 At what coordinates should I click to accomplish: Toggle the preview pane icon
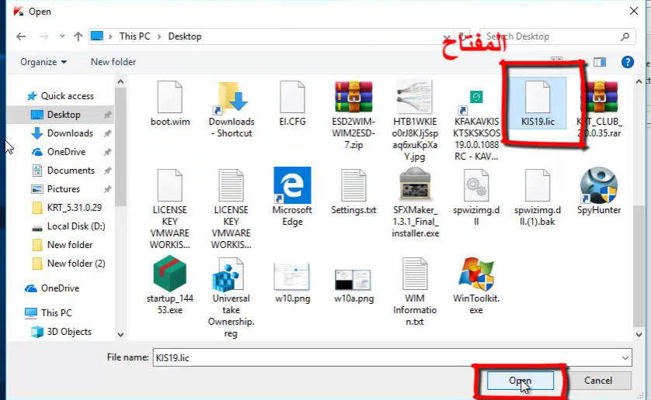tap(600, 62)
